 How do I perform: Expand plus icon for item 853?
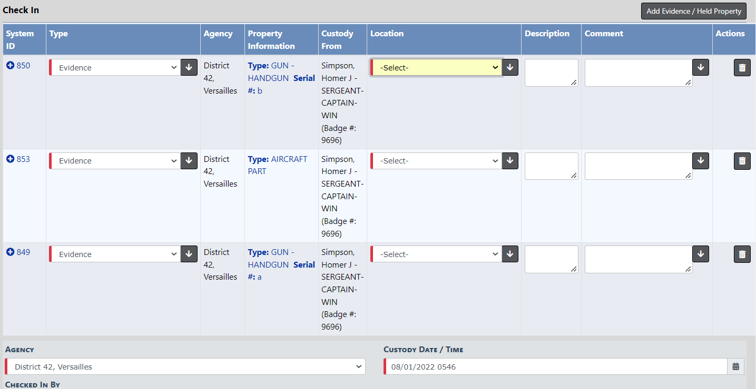(10, 159)
